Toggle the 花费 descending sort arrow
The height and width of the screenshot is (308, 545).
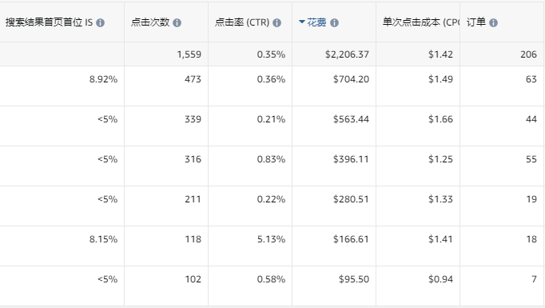click(x=302, y=22)
